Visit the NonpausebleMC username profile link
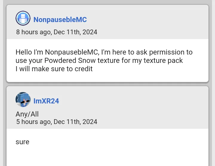215x166 pixels. coord(60,20)
